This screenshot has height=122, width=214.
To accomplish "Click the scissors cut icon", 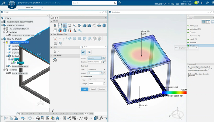I will point(6,118).
